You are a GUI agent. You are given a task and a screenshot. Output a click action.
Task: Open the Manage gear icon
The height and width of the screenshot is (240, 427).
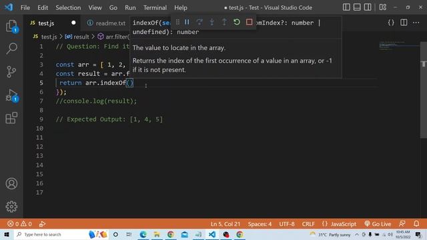[11, 207]
